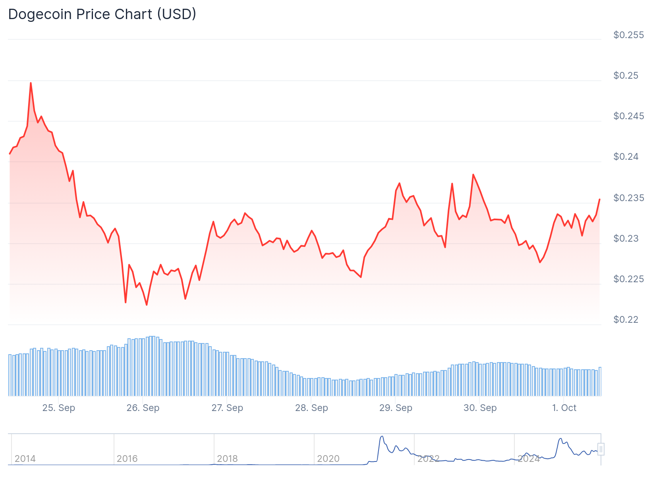Click the highest peak of the red price line
This screenshot has width=653, height=477.
click(x=31, y=83)
